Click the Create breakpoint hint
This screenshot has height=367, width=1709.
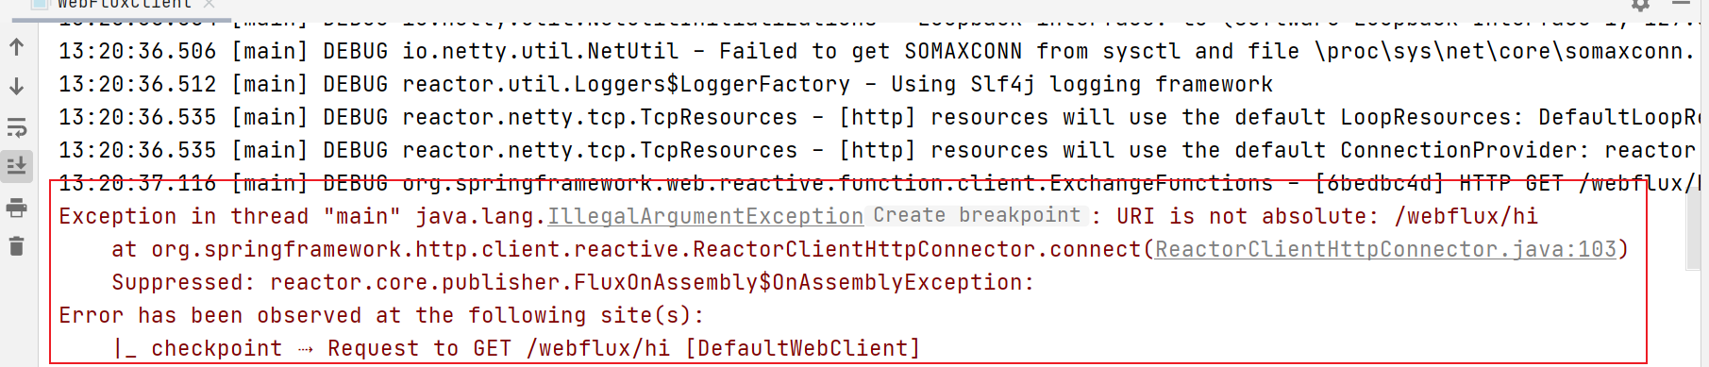pyautogui.click(x=977, y=215)
